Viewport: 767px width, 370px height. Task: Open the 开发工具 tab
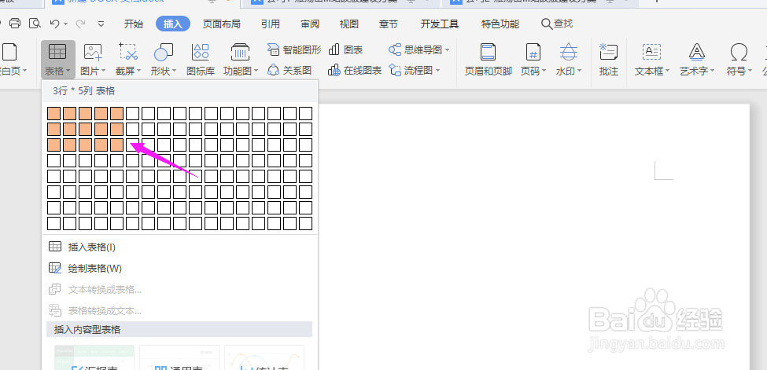(440, 24)
